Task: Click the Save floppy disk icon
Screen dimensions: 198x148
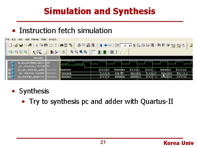Action: pyautogui.click(x=21, y=45)
